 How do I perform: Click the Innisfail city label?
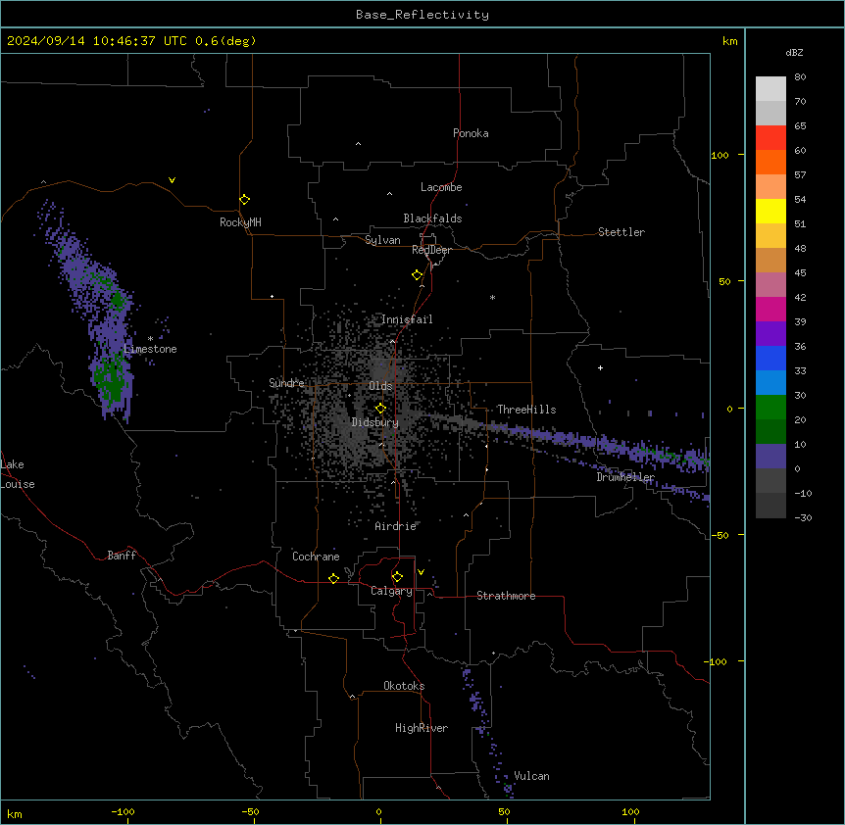tap(407, 319)
